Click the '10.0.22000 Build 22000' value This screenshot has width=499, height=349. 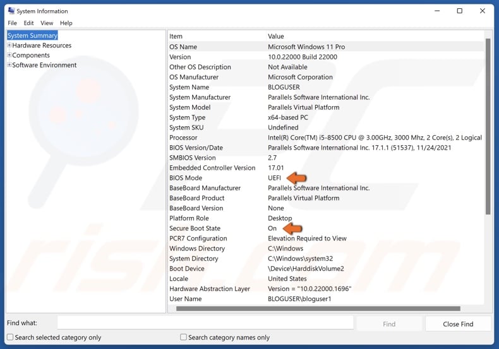tap(303, 57)
